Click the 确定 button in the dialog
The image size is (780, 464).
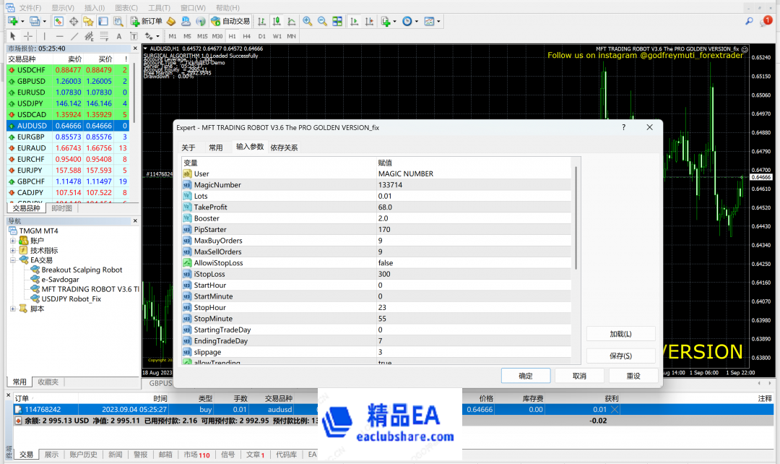pos(525,376)
